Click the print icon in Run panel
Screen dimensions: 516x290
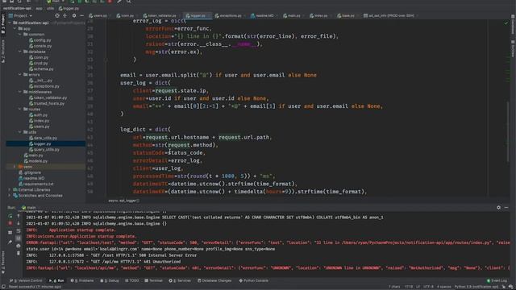pyautogui.click(x=19, y=246)
